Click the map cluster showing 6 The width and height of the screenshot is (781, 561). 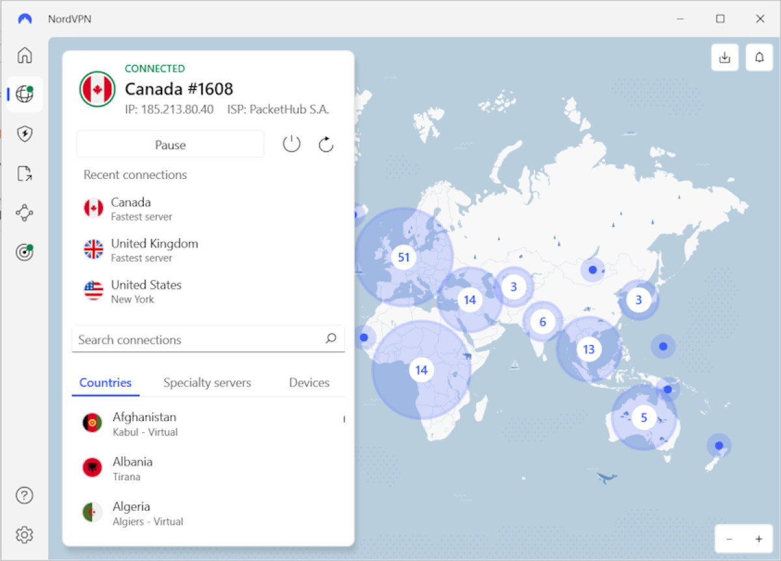click(543, 322)
